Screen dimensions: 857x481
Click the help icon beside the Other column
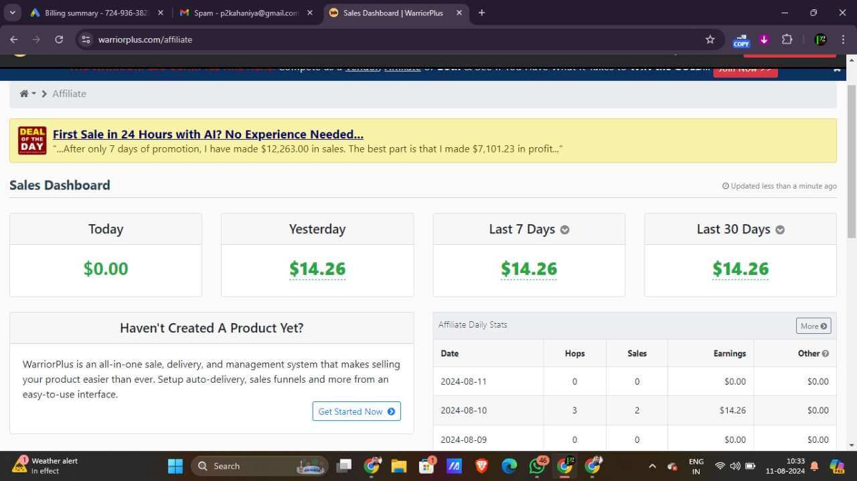tap(825, 354)
